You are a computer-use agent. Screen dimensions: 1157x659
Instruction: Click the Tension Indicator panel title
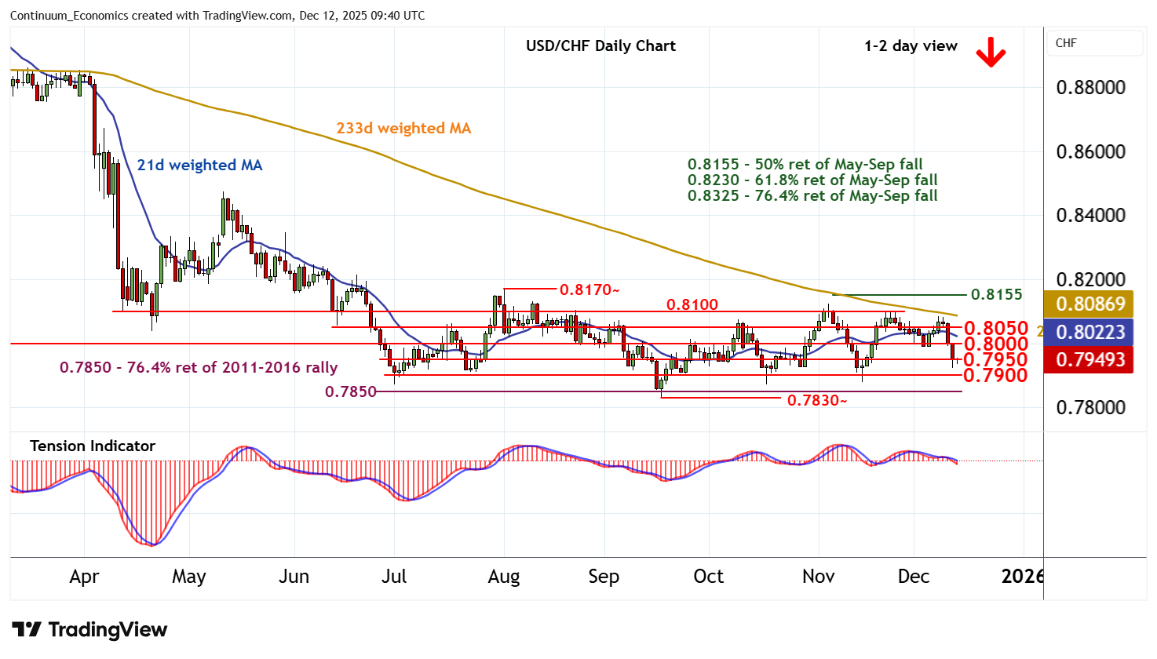pyautogui.click(x=93, y=446)
